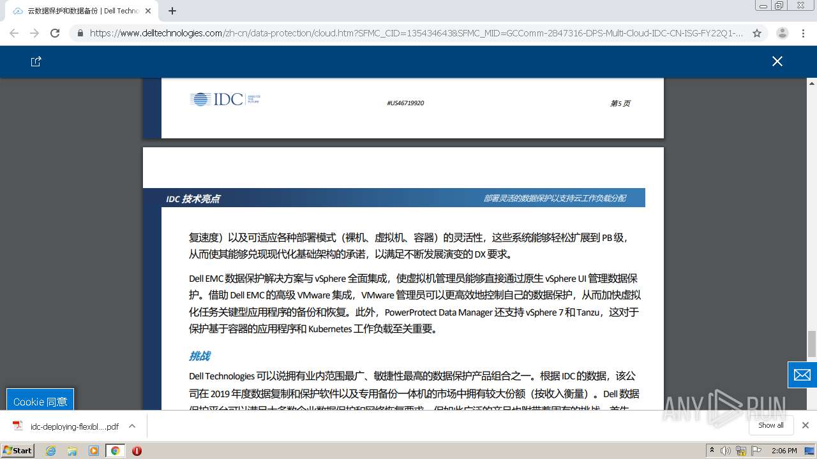Click the 2:06 PM system clock
817x459 pixels.
point(784,451)
